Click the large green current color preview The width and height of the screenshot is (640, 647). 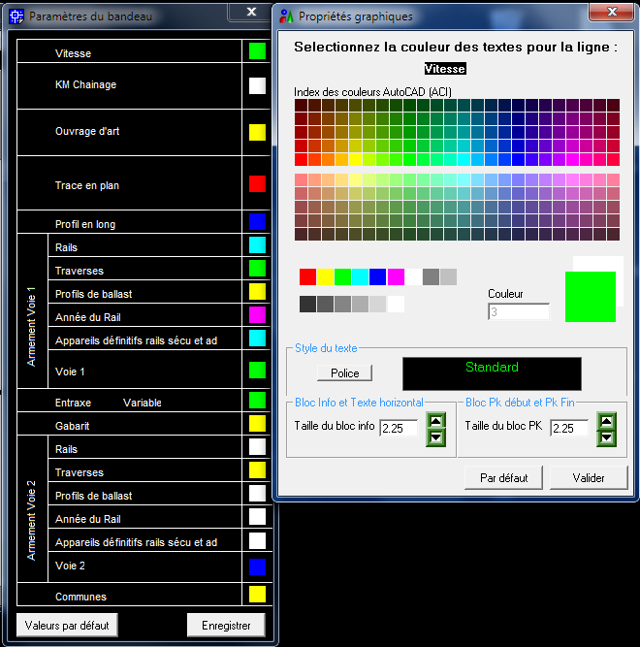[x=591, y=297]
